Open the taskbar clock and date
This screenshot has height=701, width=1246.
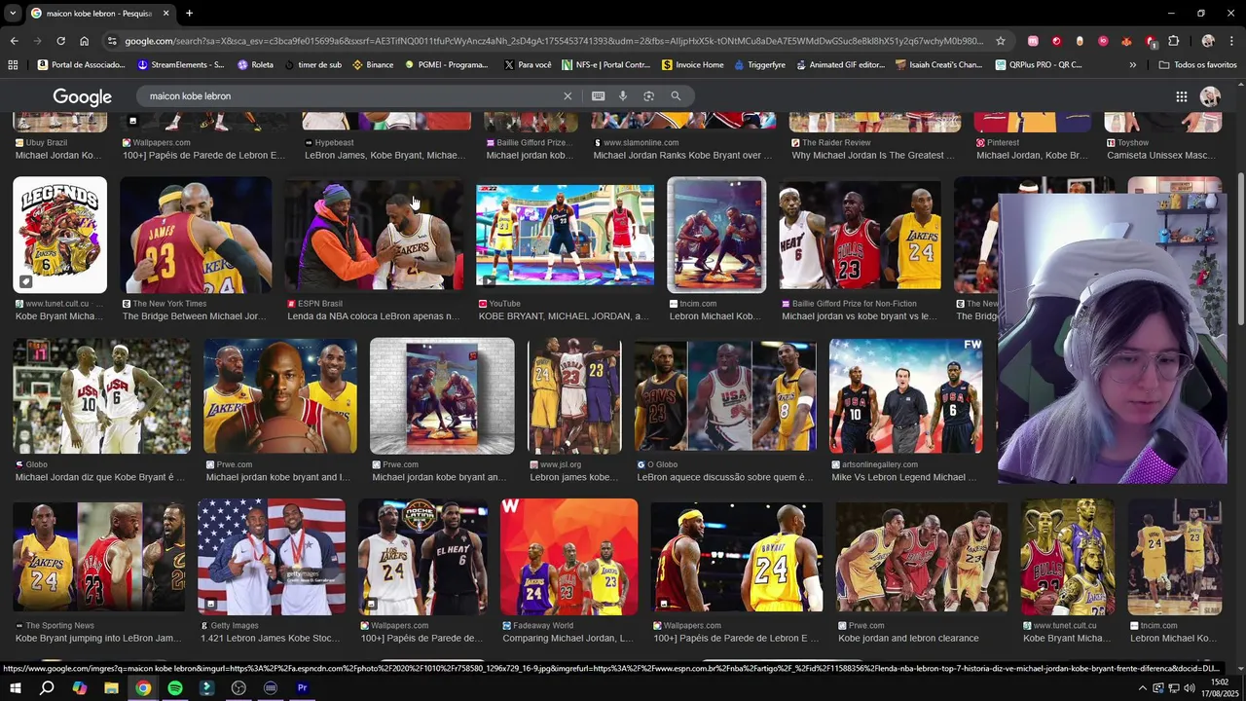tap(1221, 688)
